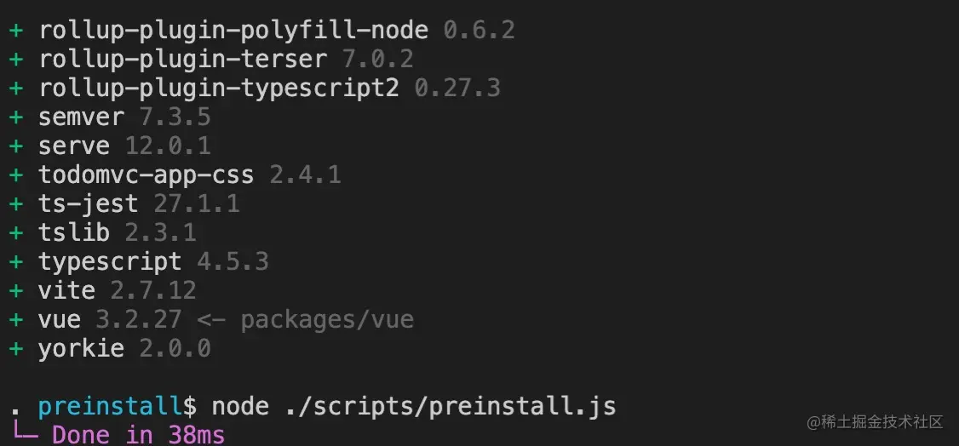Click the ts-jest package name
This screenshot has height=446, width=959.
coord(88,203)
